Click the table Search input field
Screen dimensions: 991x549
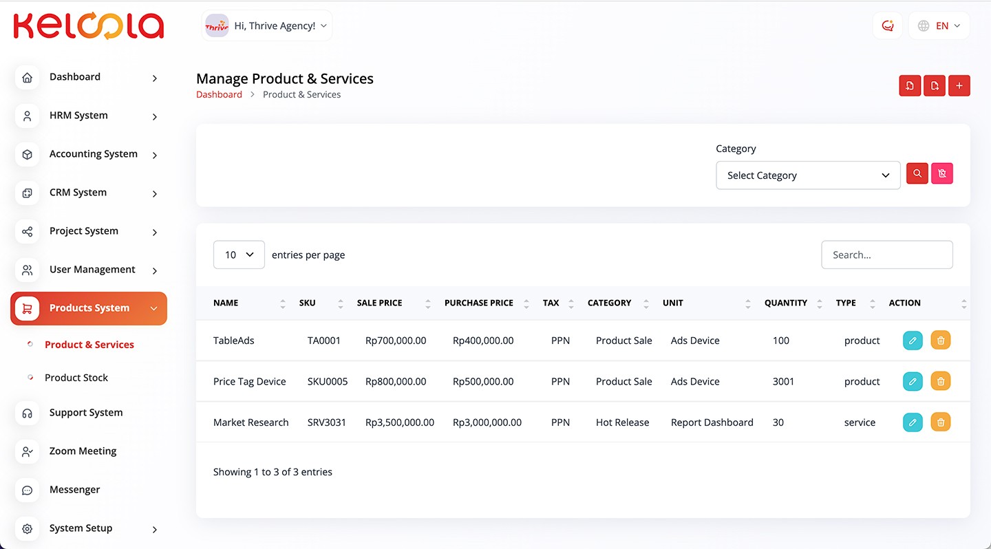(x=886, y=255)
